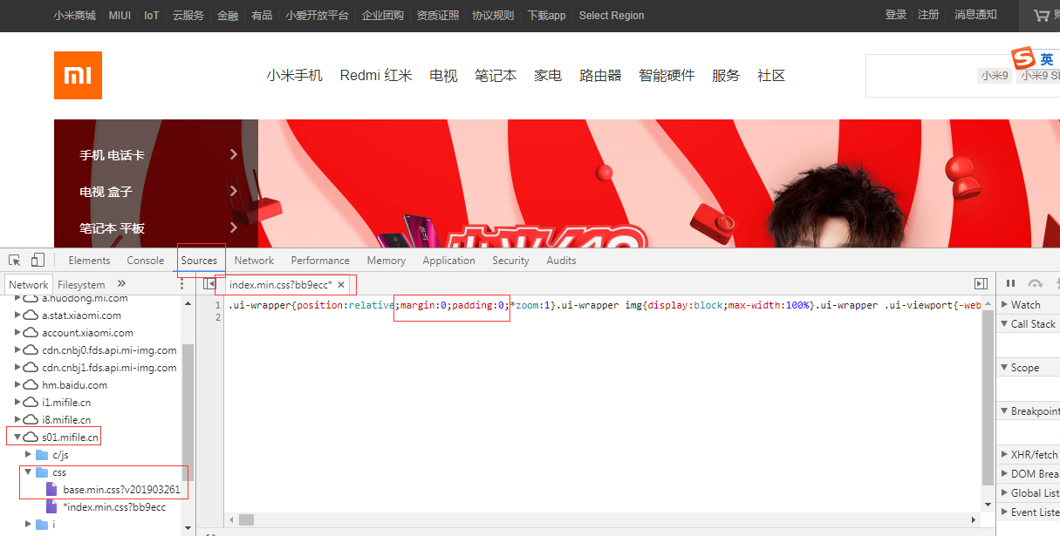Click line number 1 gutter
The image size is (1060, 536).
(x=217, y=305)
